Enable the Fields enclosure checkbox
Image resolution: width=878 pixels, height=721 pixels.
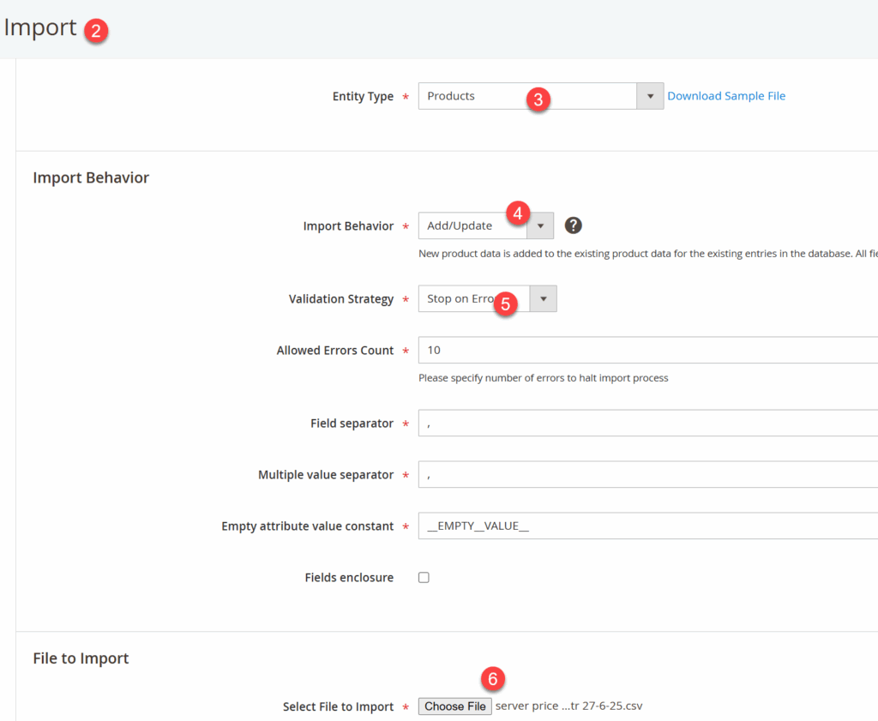[x=424, y=578]
